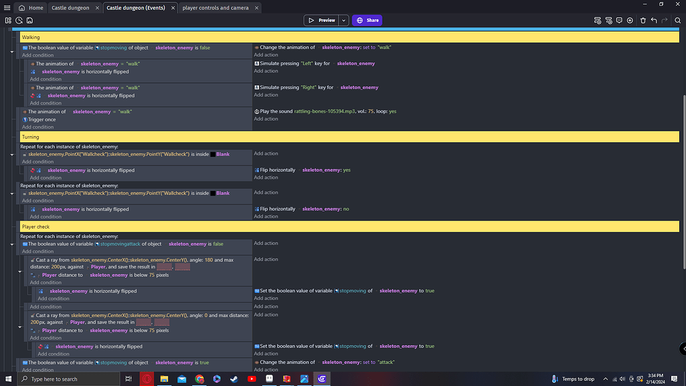
Task: Select the Walking group header
Action: pyautogui.click(x=350, y=38)
